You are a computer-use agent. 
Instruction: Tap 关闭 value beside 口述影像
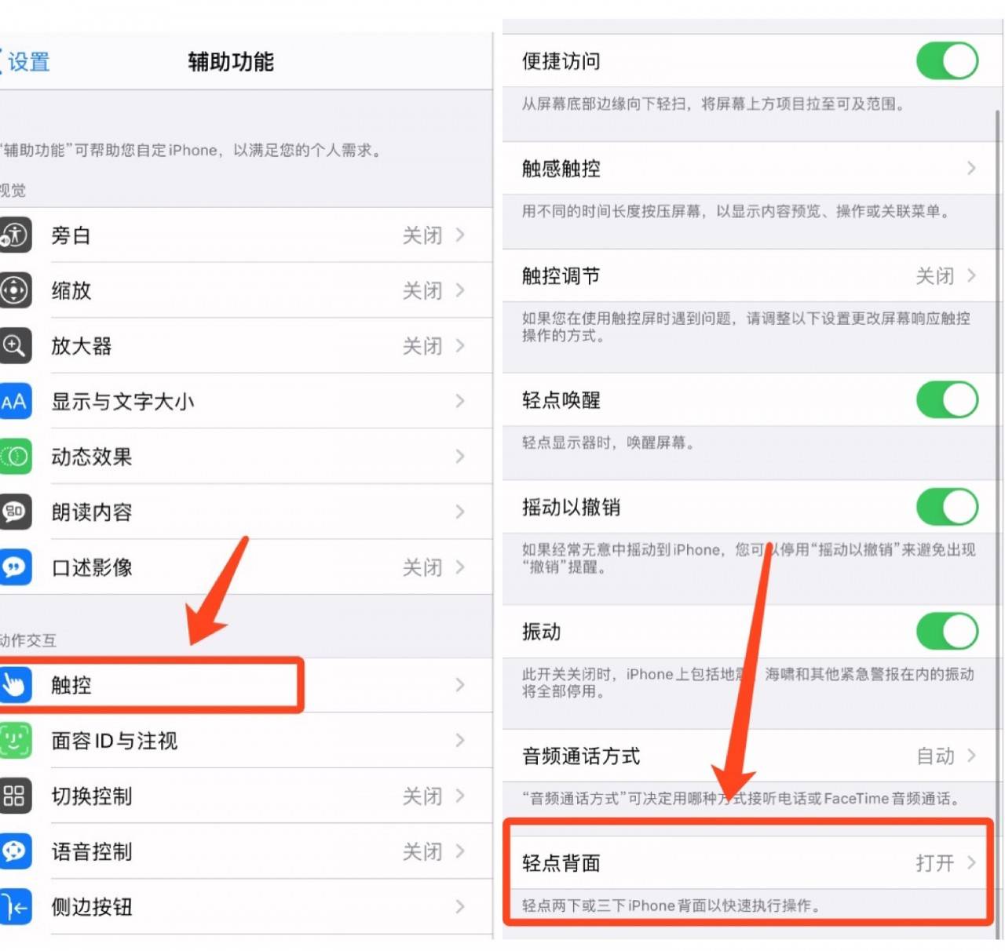click(422, 567)
